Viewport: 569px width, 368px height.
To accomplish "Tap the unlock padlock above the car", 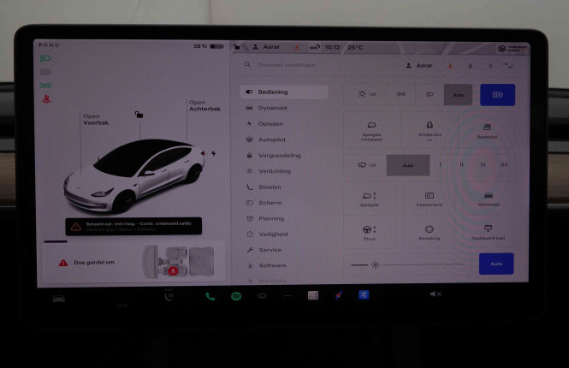I will (x=139, y=114).
